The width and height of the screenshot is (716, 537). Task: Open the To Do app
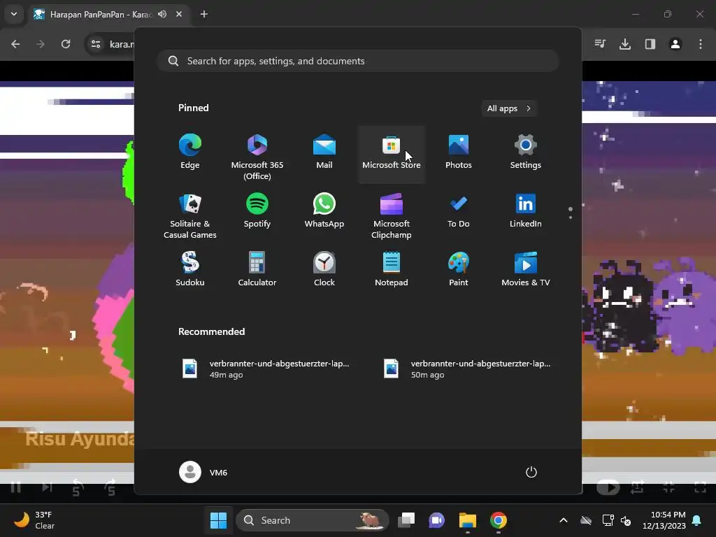coord(459,213)
